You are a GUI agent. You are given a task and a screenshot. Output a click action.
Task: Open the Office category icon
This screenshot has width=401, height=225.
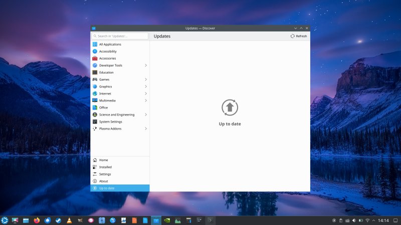coord(95,107)
